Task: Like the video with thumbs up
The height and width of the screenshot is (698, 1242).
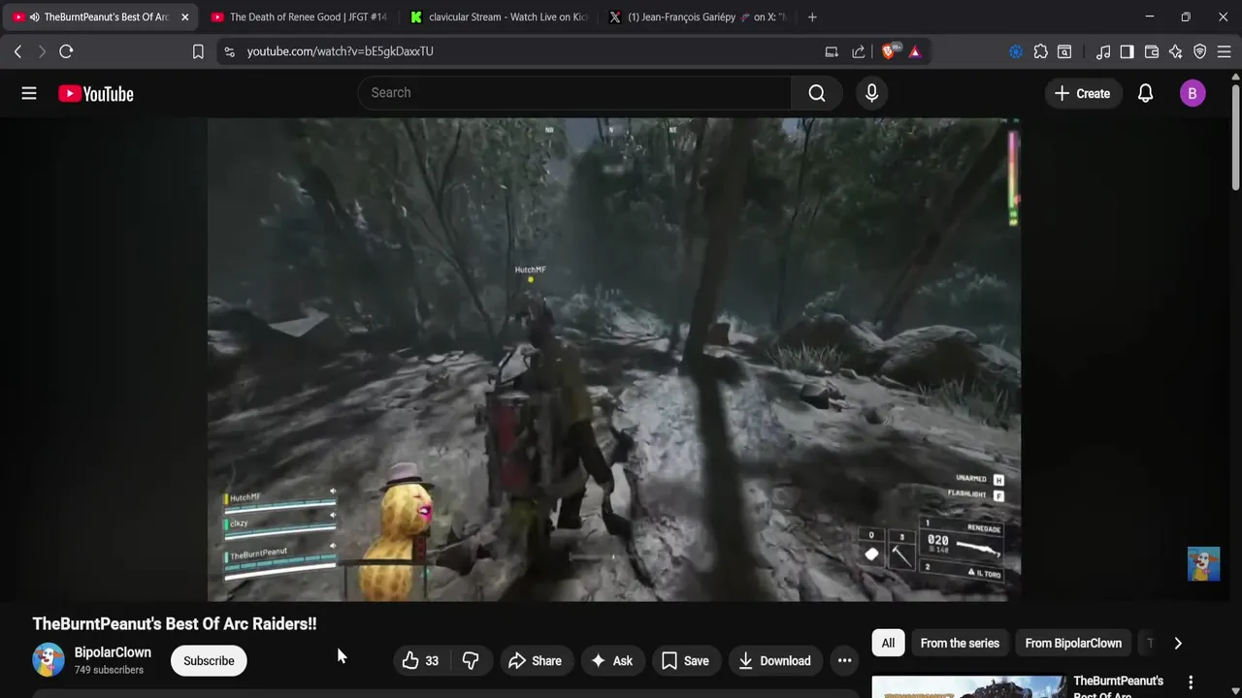Action: (420, 661)
